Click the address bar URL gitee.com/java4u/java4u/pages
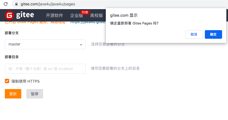This screenshot has width=228, height=120. coord(48,4)
